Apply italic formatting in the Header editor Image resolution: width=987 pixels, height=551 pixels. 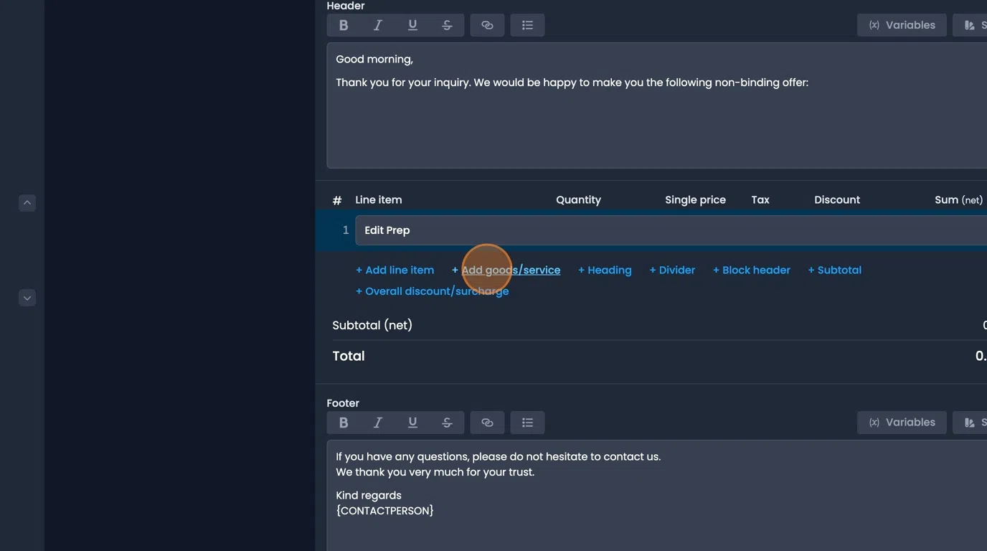(378, 24)
